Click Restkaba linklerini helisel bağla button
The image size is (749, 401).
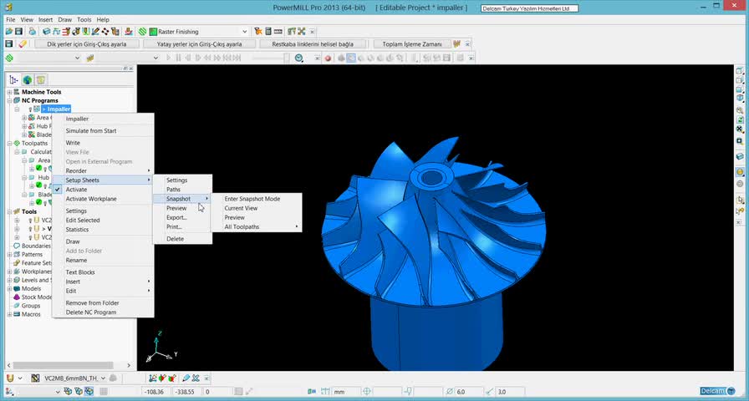(313, 44)
